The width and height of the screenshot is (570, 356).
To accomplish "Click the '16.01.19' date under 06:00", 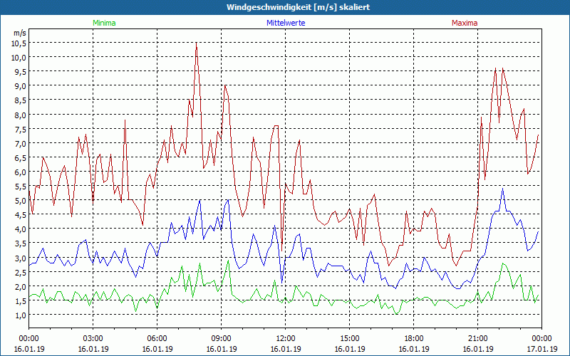I will [157, 349].
